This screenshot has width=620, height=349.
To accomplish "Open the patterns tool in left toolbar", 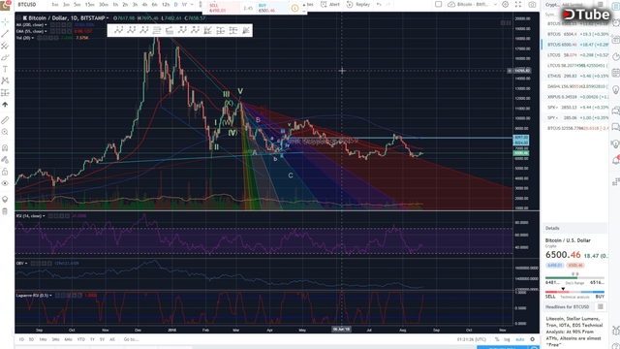I will (x=5, y=80).
